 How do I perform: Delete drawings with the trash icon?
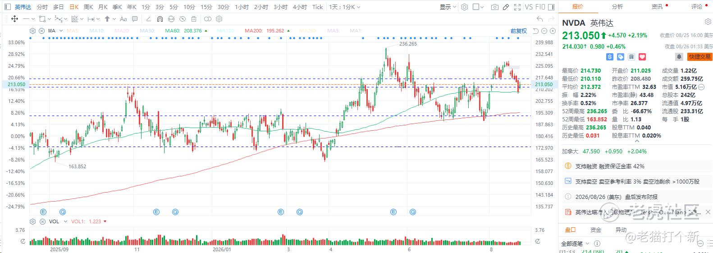click(194, 19)
